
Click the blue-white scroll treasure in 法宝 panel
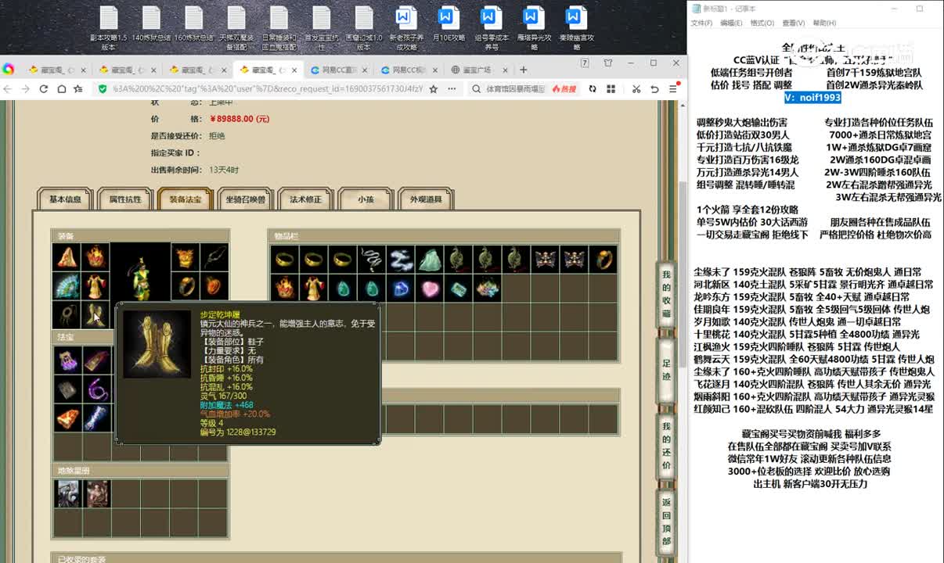95,418
